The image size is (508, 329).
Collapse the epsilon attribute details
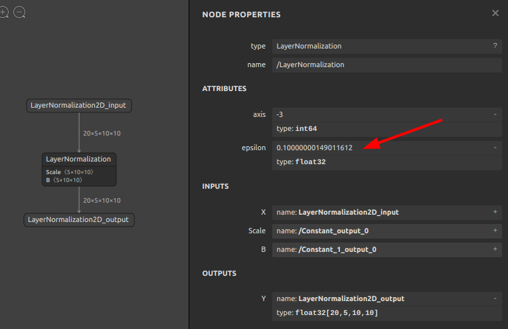[495, 148]
